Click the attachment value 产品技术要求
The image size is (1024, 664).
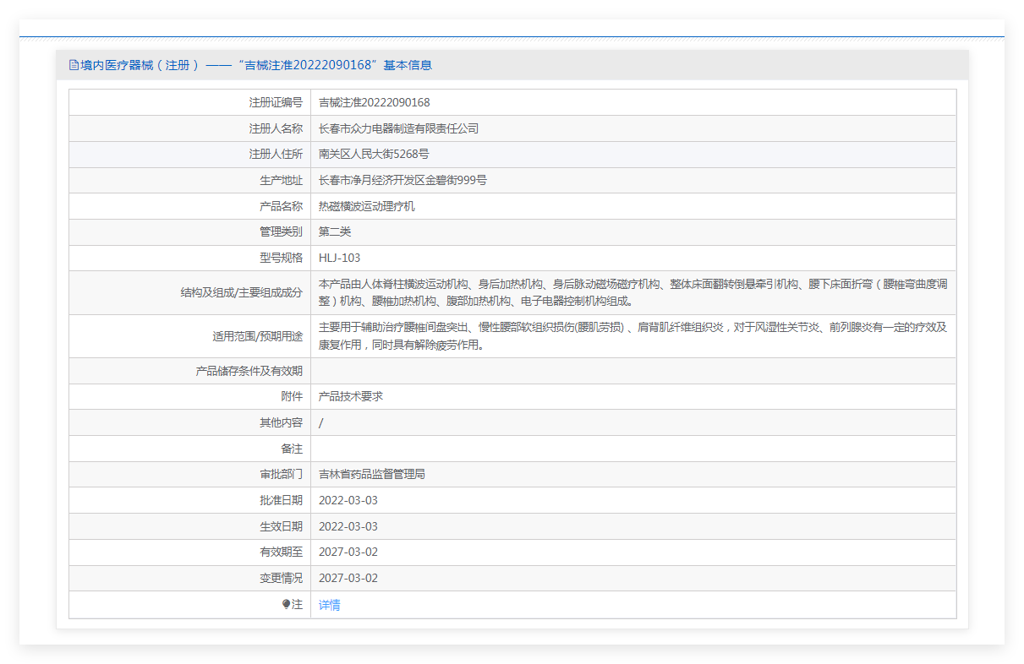(x=350, y=396)
